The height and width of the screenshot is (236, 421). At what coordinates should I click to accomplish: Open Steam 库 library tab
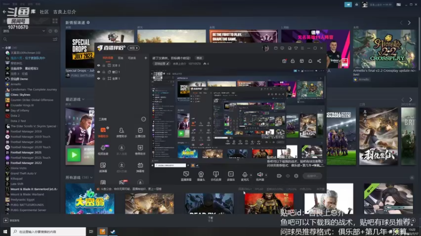(x=33, y=12)
